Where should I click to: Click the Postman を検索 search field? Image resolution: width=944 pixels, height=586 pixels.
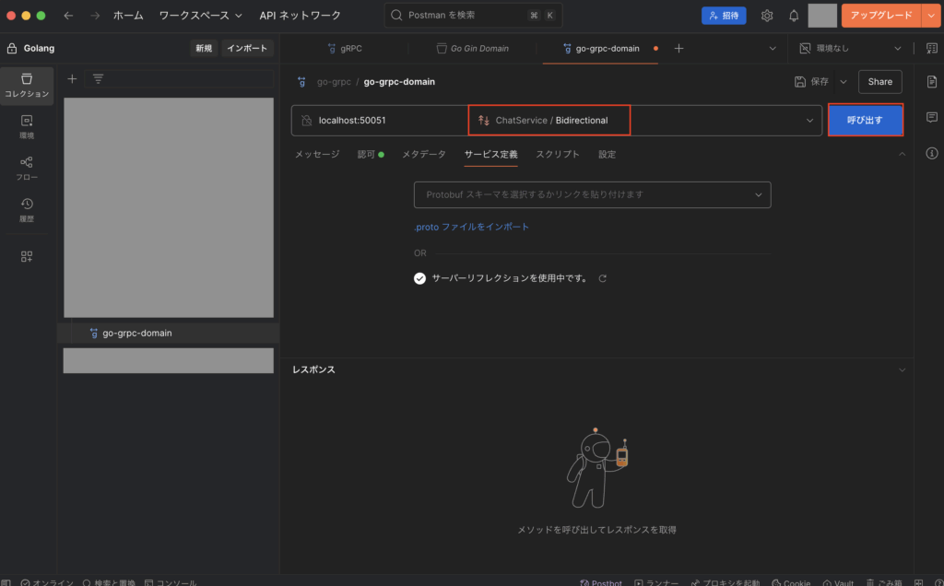pos(473,15)
